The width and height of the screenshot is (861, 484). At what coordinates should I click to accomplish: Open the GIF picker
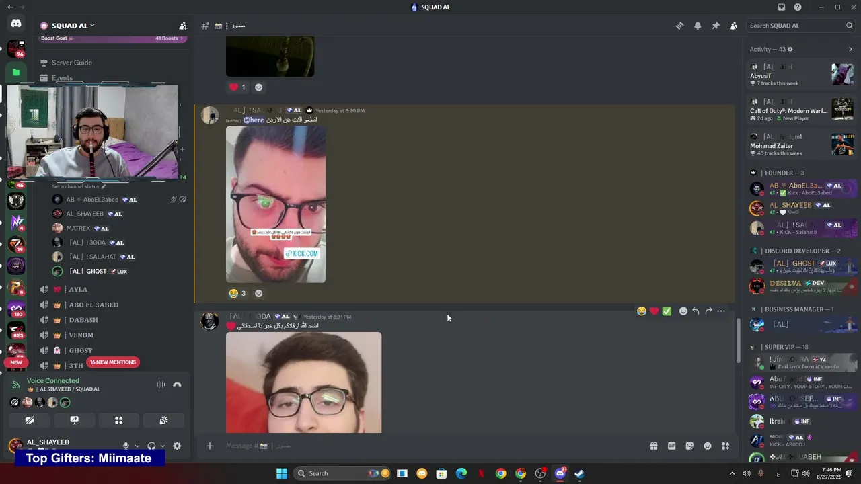[671, 446]
